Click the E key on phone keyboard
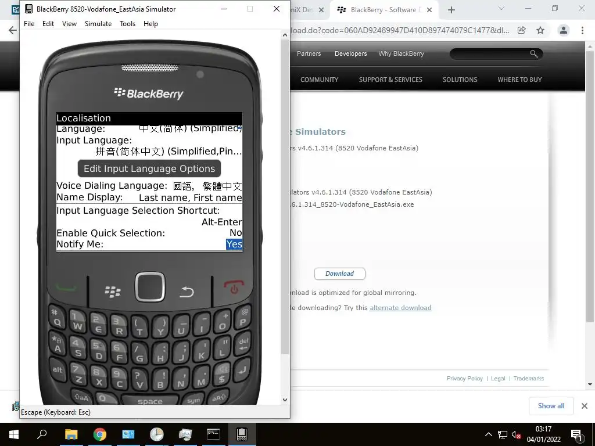 pyautogui.click(x=98, y=325)
